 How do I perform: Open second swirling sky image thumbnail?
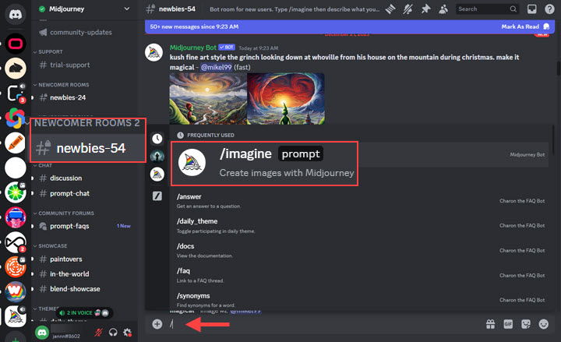pos(286,99)
